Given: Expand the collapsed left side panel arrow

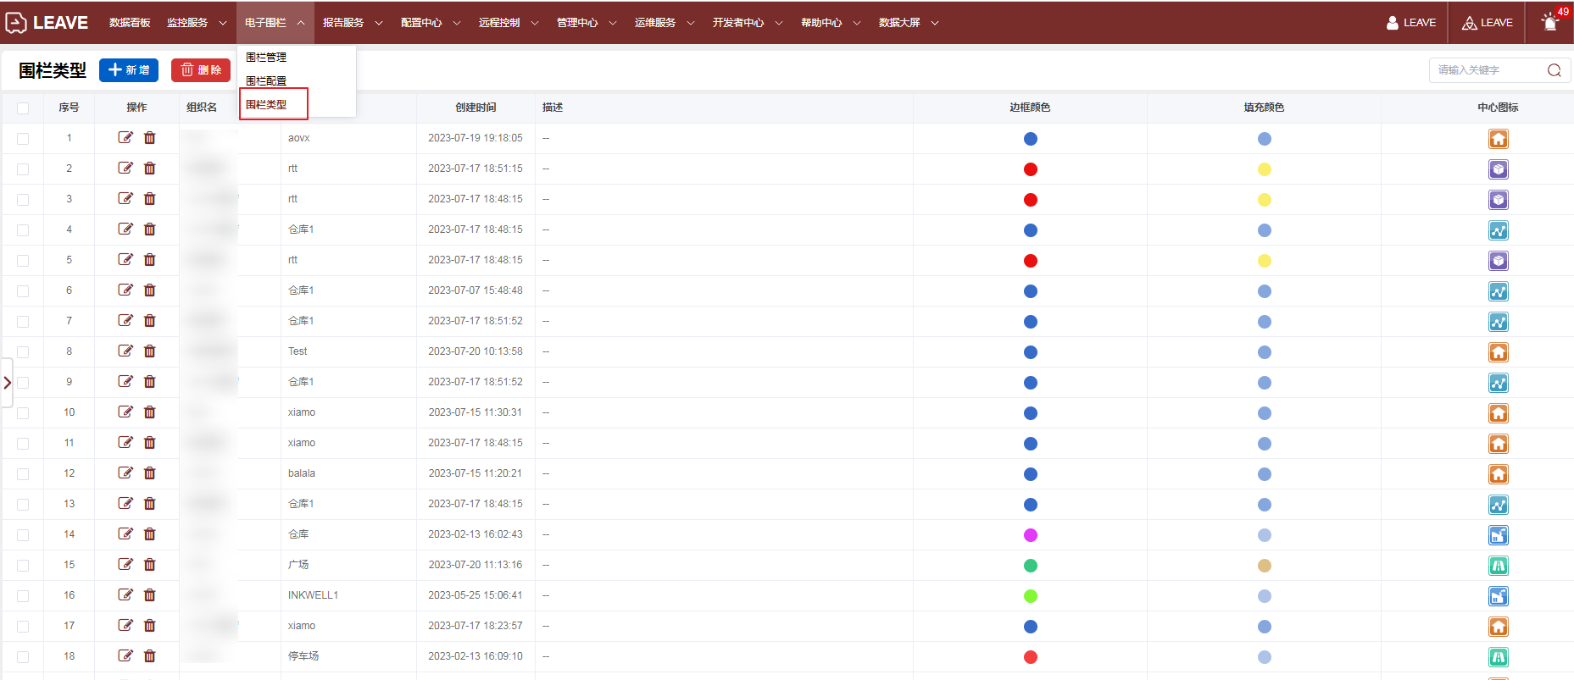Looking at the screenshot, I should coord(8,383).
